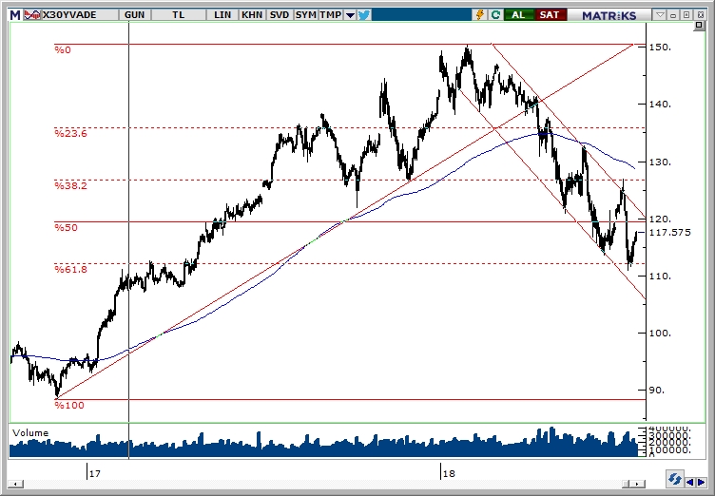Screen dimensions: 715x496
Task: Click the TMP template button
Action: pyautogui.click(x=331, y=15)
